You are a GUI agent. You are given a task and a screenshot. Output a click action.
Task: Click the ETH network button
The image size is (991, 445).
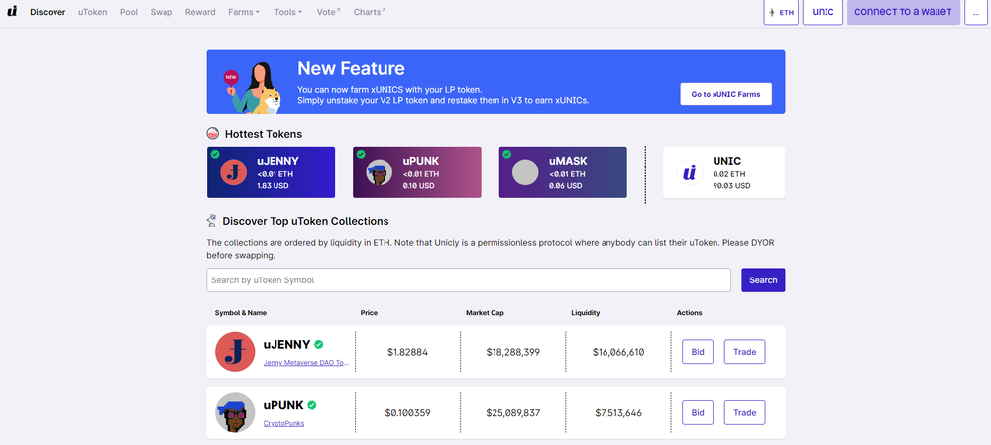point(781,12)
